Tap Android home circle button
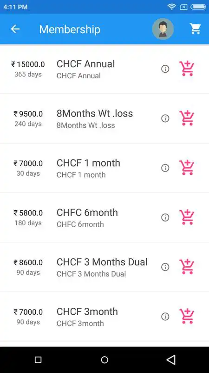This screenshot has height=373, width=209. click(104, 359)
